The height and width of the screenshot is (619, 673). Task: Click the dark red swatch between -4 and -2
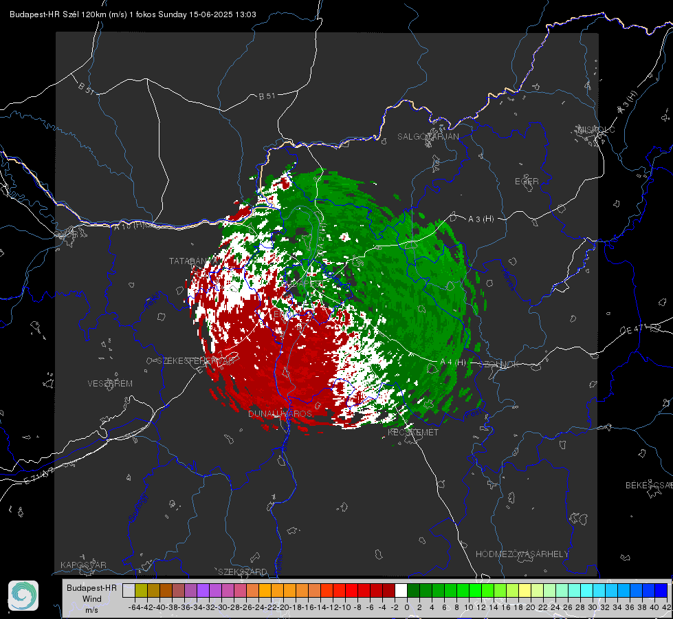pyautogui.click(x=389, y=591)
